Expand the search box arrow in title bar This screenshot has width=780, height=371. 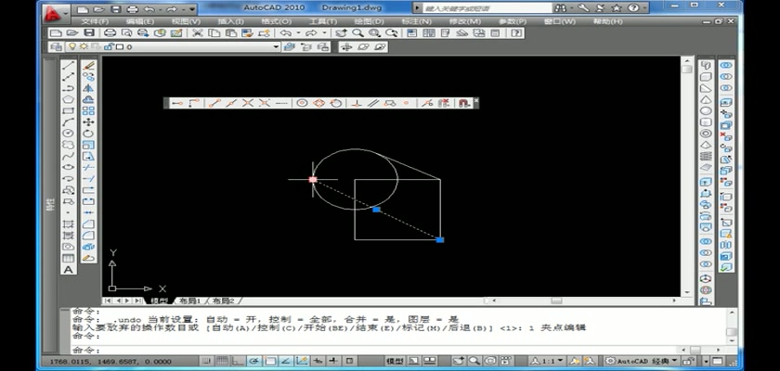[x=417, y=8]
